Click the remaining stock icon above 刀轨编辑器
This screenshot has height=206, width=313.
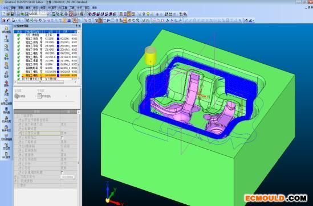pyautogui.click(x=6, y=128)
